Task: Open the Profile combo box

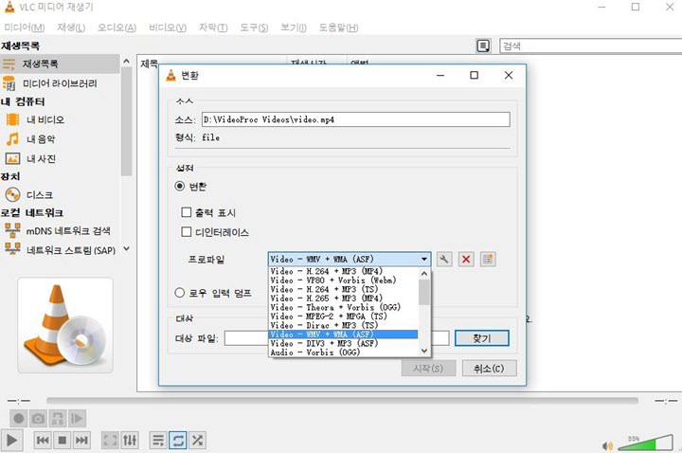Action: (350, 259)
